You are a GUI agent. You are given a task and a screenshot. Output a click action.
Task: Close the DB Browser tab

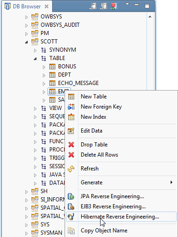[47, 6]
